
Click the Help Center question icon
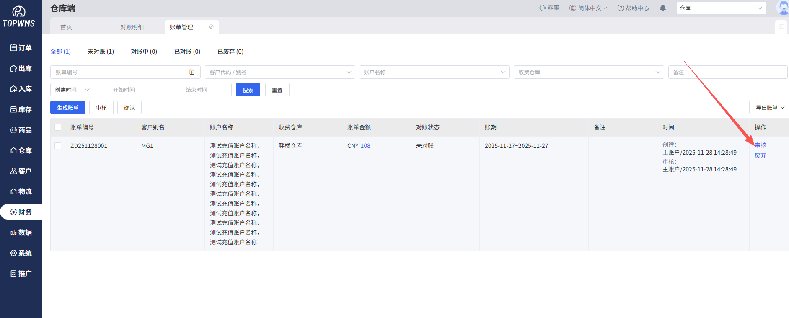click(621, 8)
